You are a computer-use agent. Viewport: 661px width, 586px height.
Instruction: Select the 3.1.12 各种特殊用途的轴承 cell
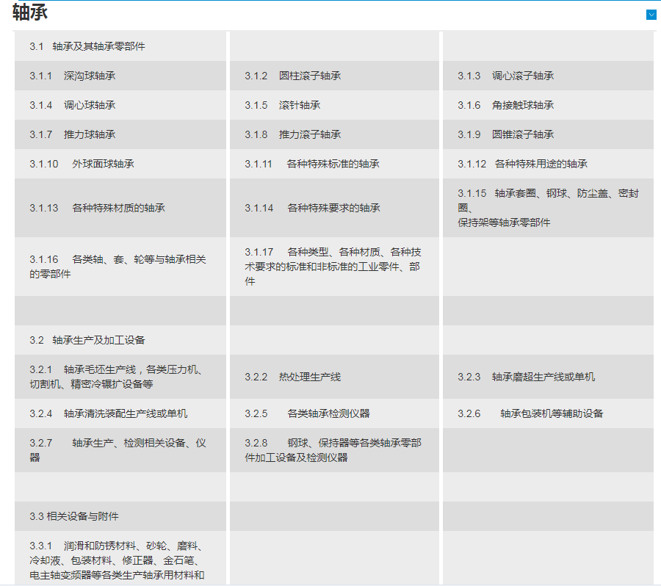[548, 164]
